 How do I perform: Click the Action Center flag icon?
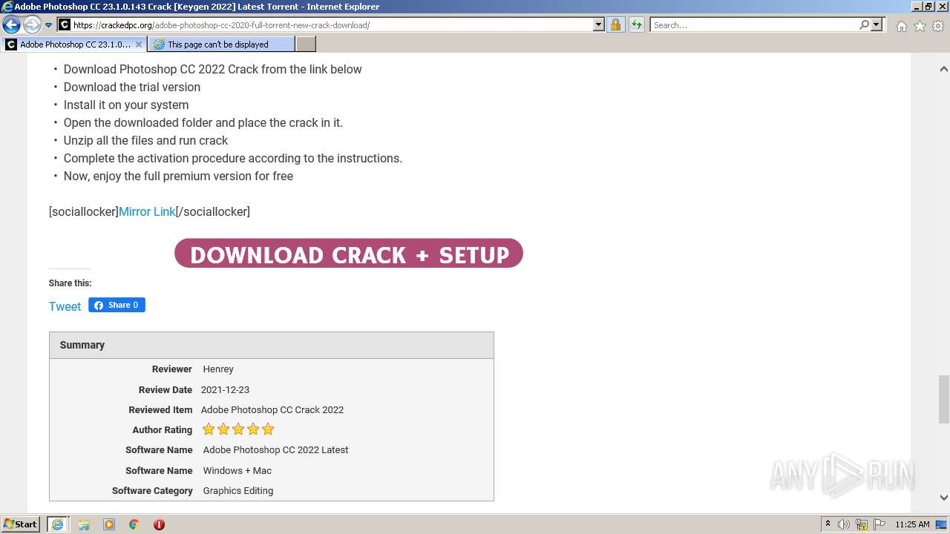click(x=879, y=524)
